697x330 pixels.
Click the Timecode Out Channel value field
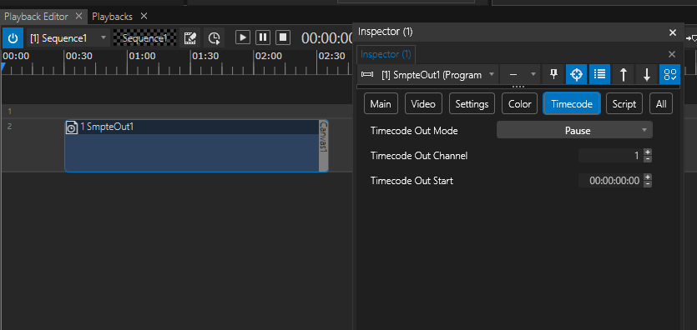(610, 156)
